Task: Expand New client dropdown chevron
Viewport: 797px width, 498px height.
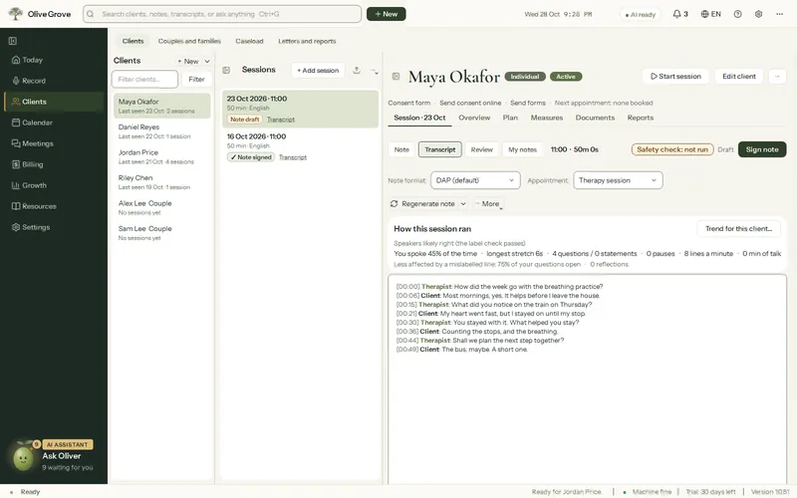Action: click(207, 62)
